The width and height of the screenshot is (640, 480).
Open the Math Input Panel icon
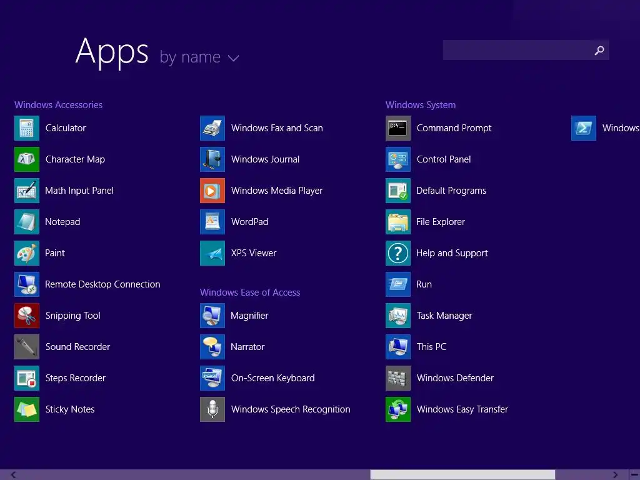pyautogui.click(x=27, y=191)
